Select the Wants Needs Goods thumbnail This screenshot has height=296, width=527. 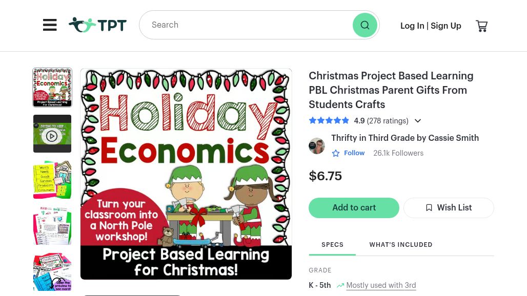pyautogui.click(x=52, y=180)
